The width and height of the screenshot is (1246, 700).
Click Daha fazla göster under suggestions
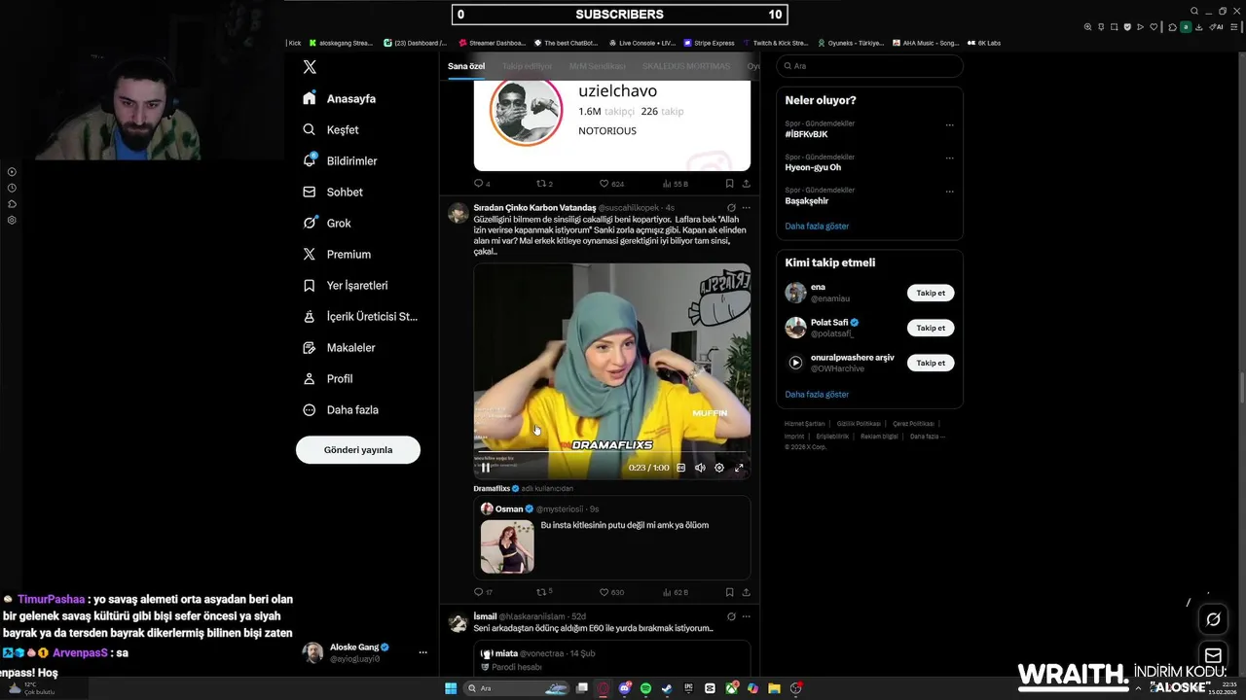coord(817,394)
